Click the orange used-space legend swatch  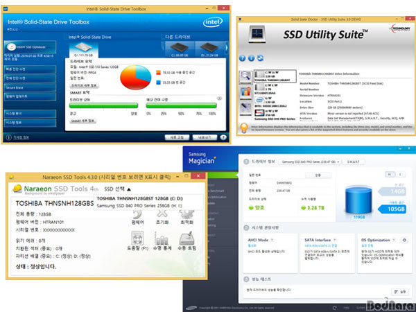158,72
